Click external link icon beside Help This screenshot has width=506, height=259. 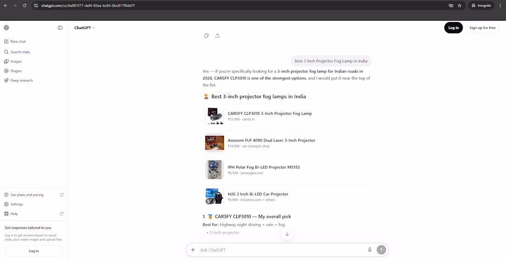click(62, 214)
